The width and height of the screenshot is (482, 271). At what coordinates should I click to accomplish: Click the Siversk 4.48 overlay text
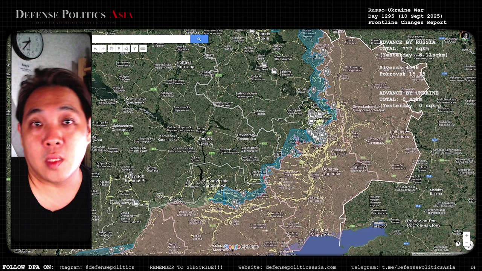(x=399, y=68)
